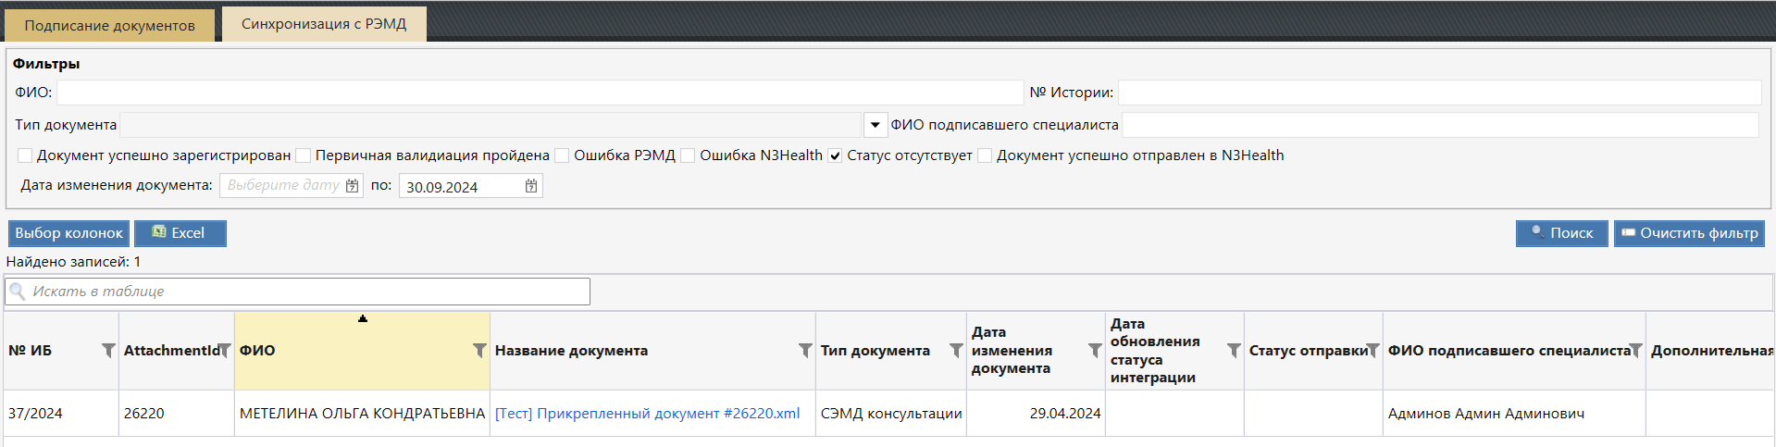Click the Поиск button
The width and height of the screenshot is (1776, 447).
pyautogui.click(x=1561, y=233)
